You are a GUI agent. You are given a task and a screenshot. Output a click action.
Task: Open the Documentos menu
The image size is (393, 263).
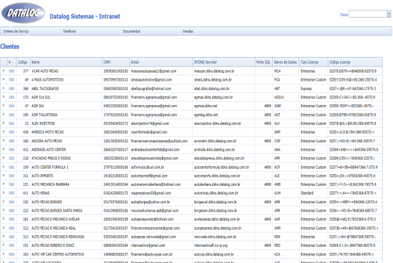131,31
